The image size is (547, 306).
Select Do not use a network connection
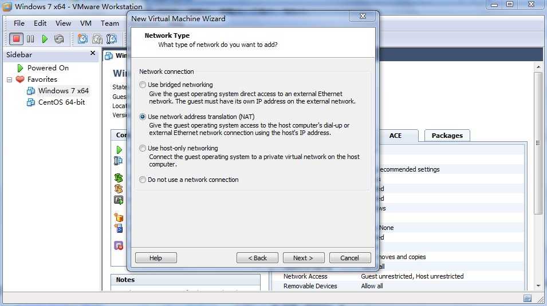(142, 180)
